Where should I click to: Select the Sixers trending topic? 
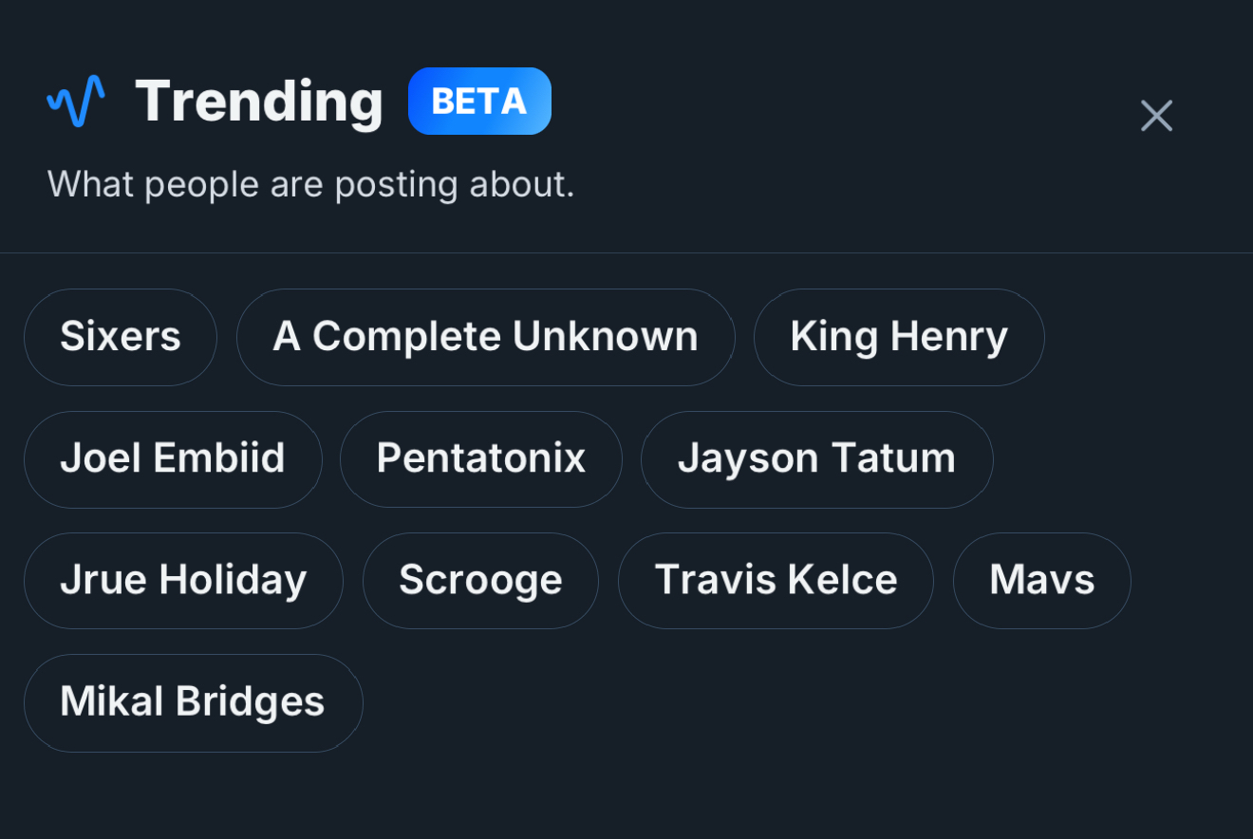[121, 337]
